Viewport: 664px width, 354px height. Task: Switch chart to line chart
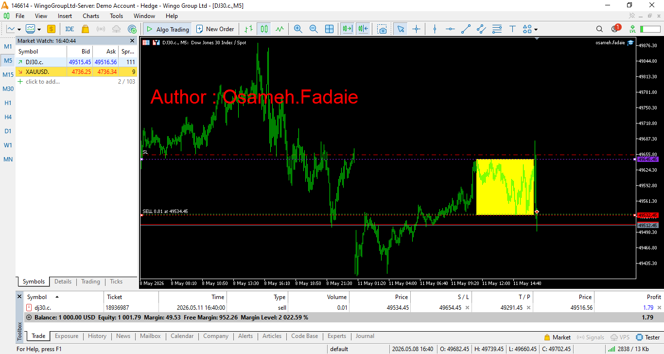click(280, 29)
